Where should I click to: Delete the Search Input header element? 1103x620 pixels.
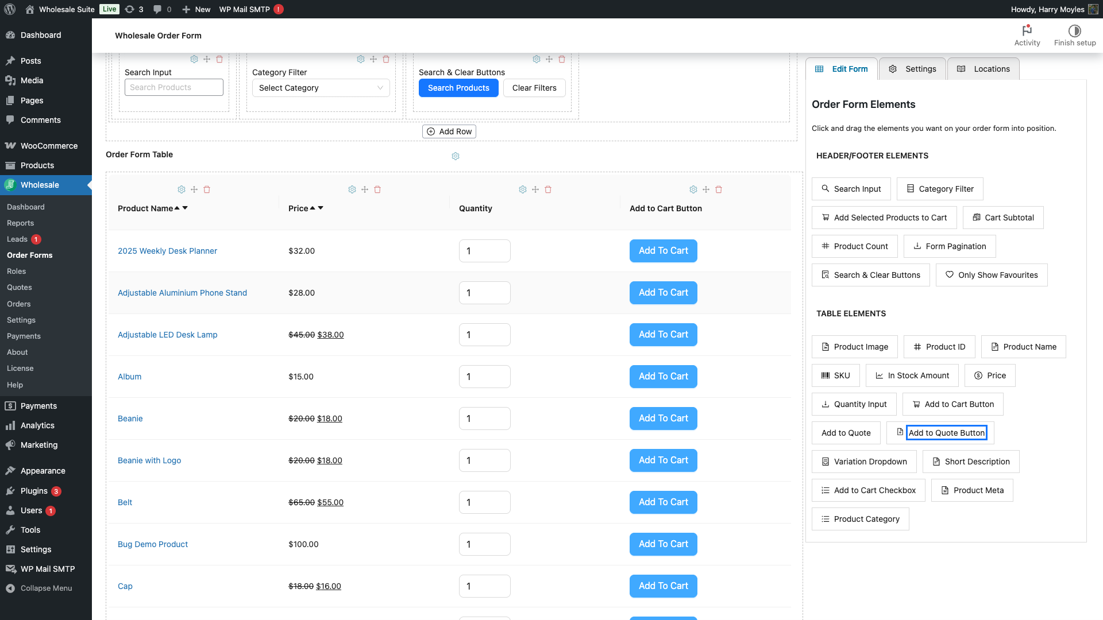point(219,59)
